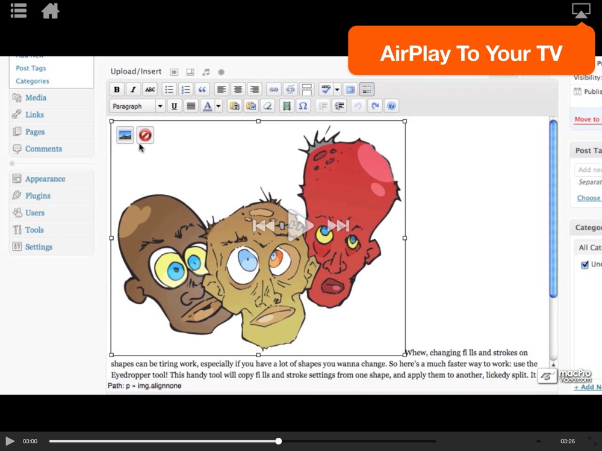The image size is (602, 451).
Task: Tap the AirPlay icon
Action: (581, 10)
